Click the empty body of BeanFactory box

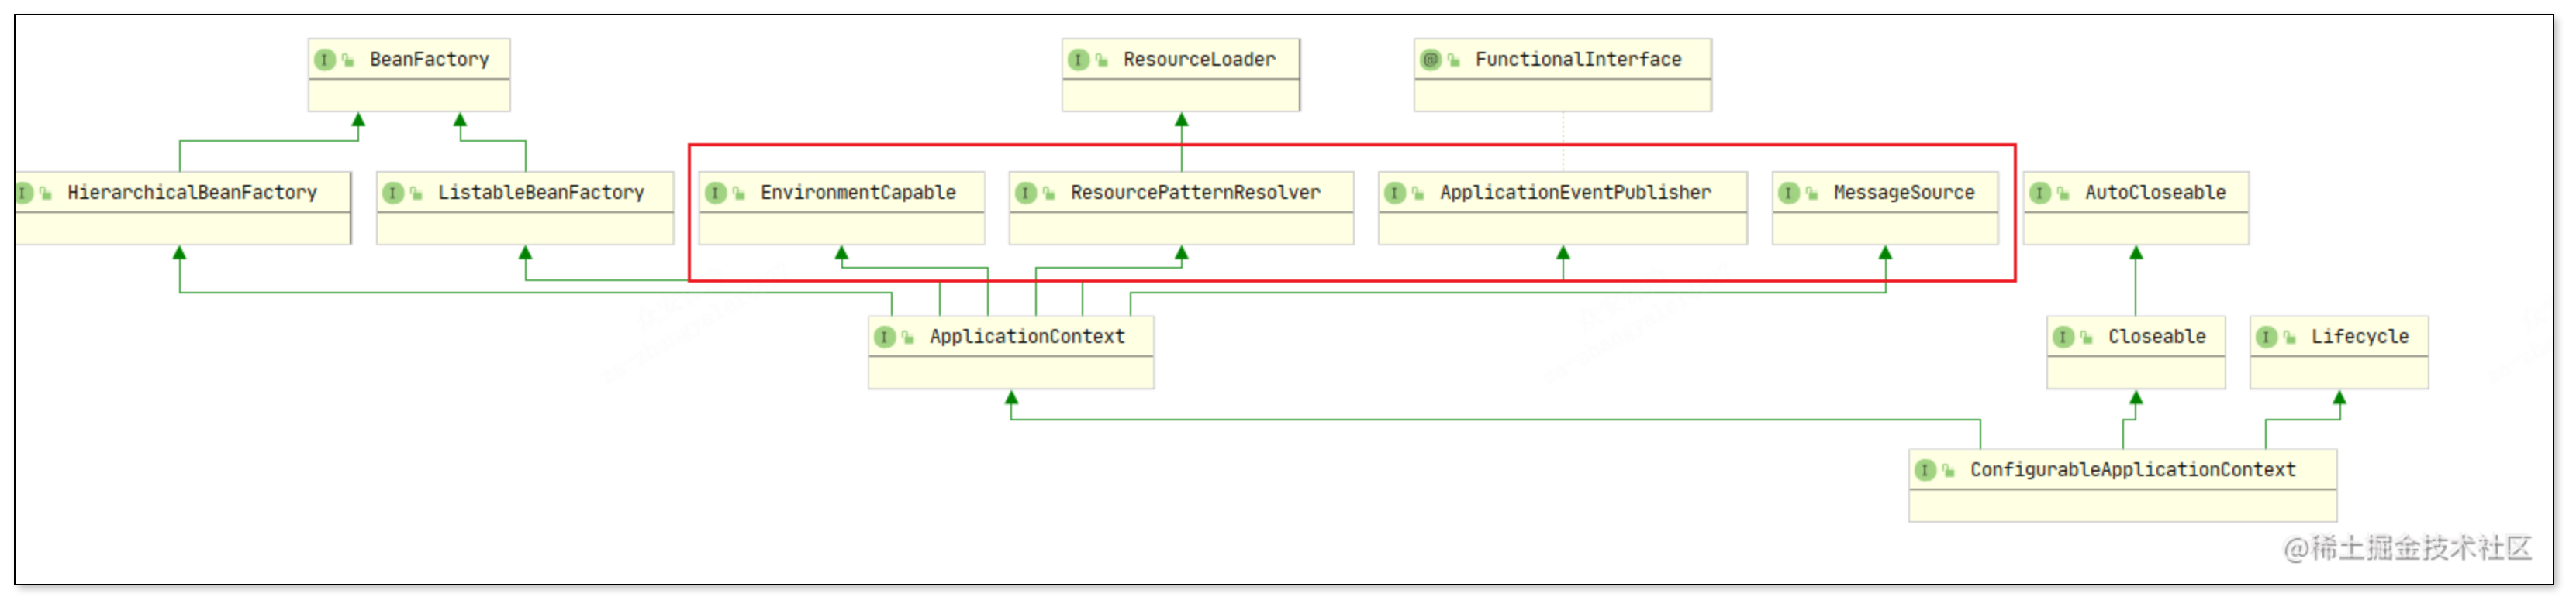pyautogui.click(x=409, y=96)
